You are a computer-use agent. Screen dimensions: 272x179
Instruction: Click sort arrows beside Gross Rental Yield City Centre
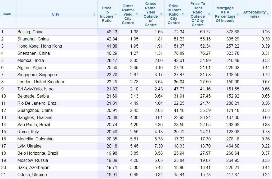137,14
